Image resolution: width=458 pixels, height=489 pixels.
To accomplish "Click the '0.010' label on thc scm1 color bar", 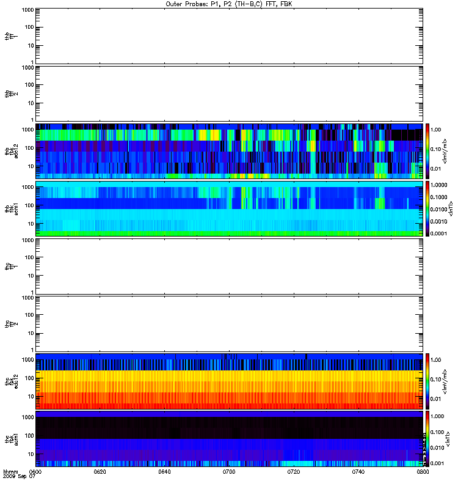I will click(x=437, y=448).
